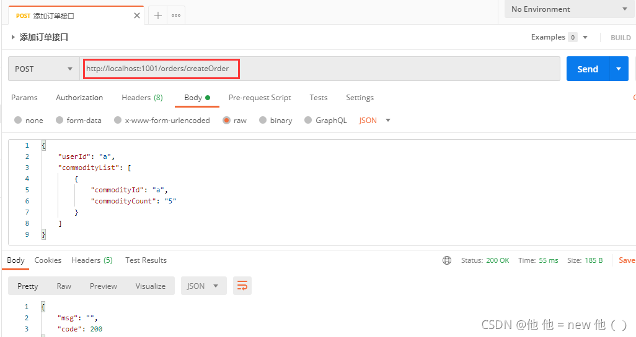The image size is (636, 337).
Task: Click the request URL input field
Action: [x=320, y=69]
